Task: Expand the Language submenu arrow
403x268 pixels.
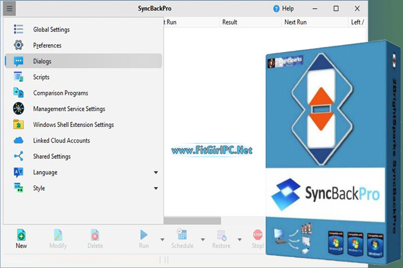Action: click(x=156, y=173)
